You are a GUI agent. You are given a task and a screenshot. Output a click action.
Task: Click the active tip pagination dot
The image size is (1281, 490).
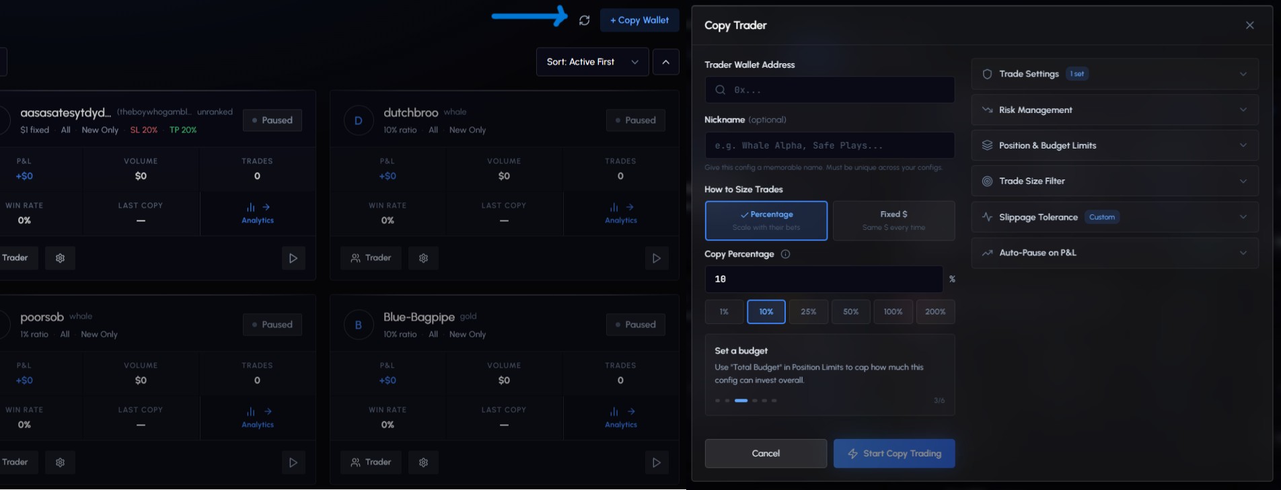741,401
